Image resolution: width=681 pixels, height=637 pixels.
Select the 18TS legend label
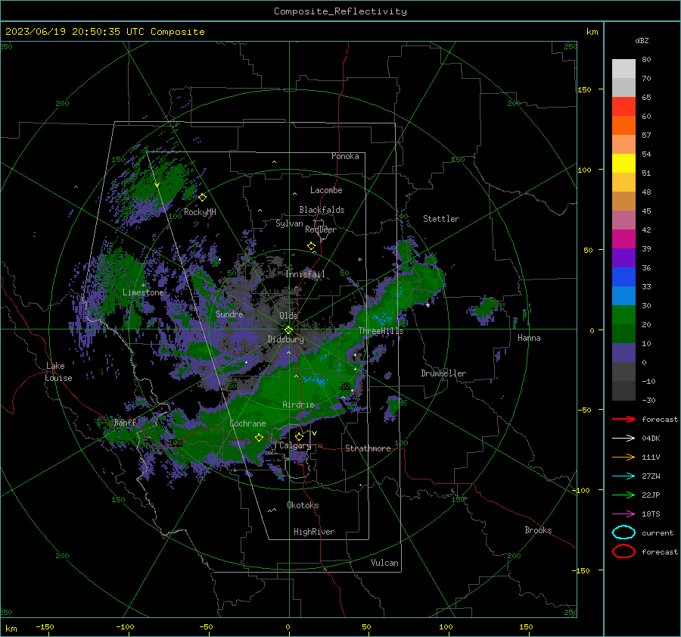pos(651,514)
